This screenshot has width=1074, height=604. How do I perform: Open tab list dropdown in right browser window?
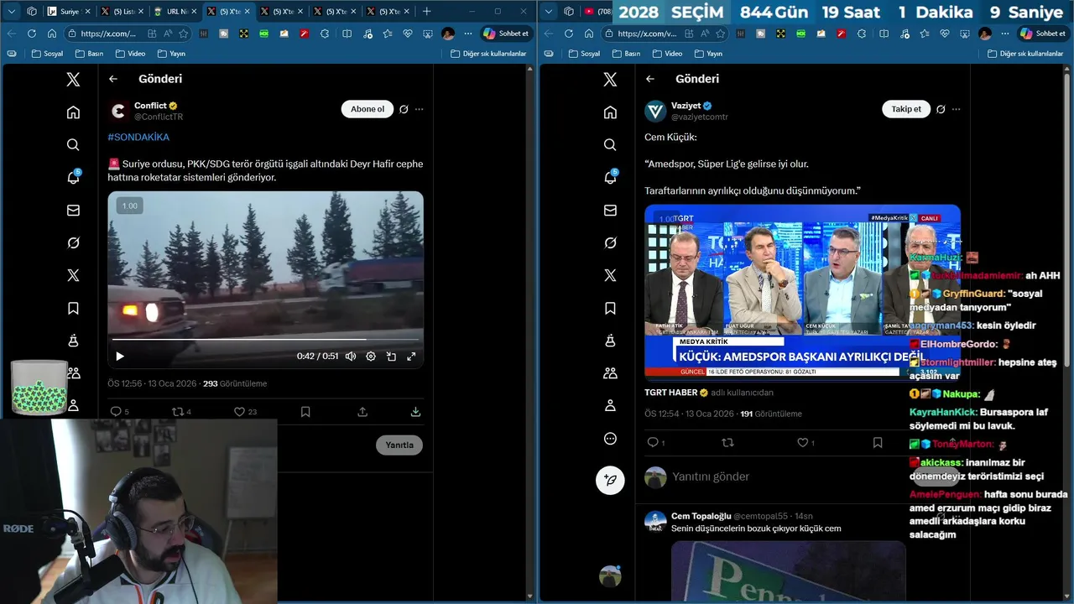coord(548,11)
